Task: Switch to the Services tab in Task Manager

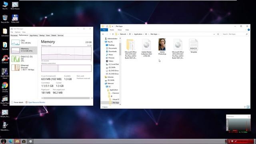Action: [60, 36]
